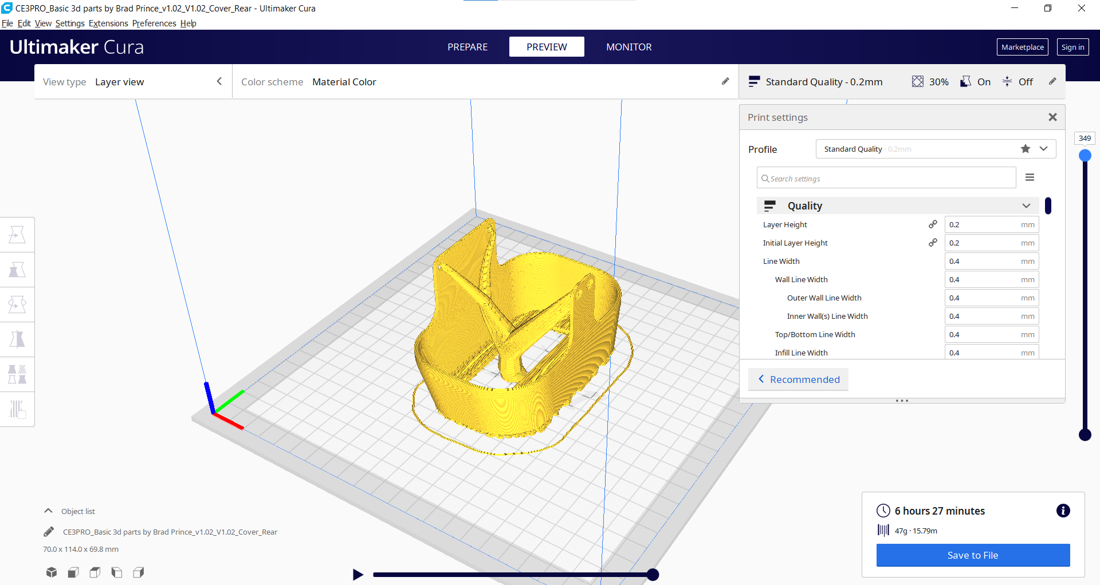Image resolution: width=1100 pixels, height=585 pixels.
Task: Click pencil icon next to color scheme
Action: tap(725, 81)
